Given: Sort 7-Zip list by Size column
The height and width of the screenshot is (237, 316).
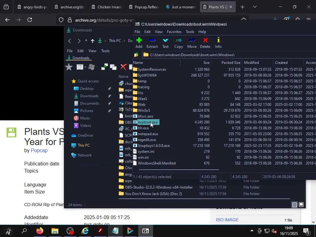Looking at the screenshot, I should click(196, 62).
